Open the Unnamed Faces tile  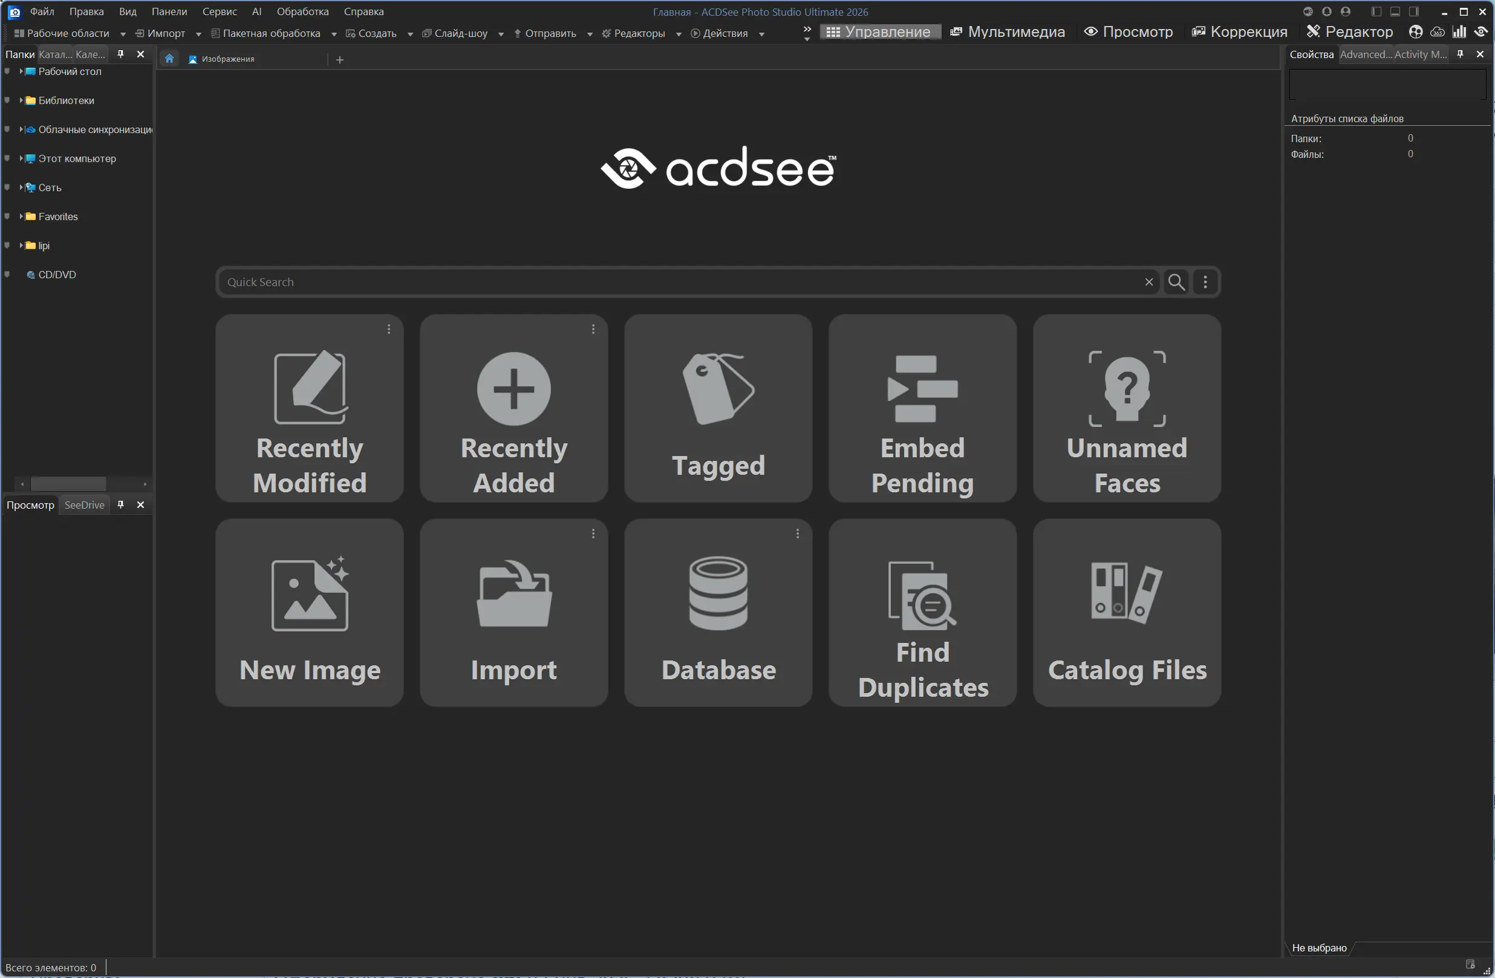tap(1126, 408)
